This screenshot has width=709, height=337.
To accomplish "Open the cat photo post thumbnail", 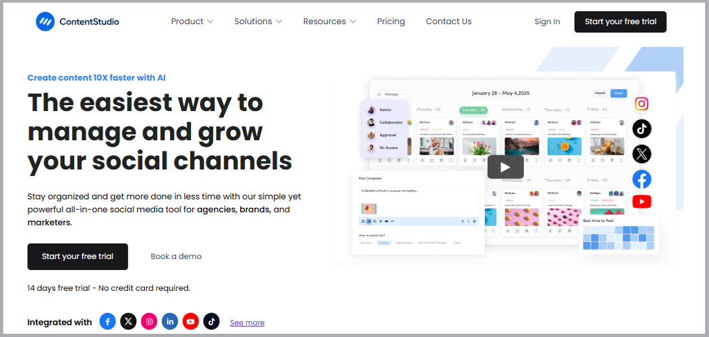I will (x=436, y=146).
